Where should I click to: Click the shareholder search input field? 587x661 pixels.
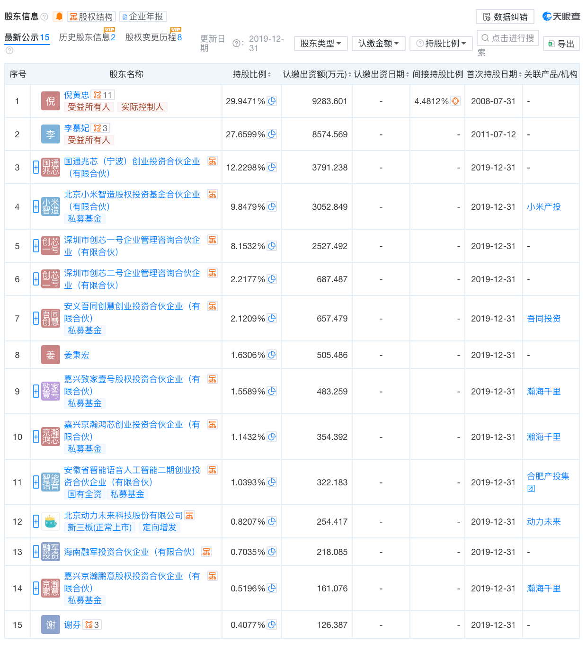coord(508,38)
